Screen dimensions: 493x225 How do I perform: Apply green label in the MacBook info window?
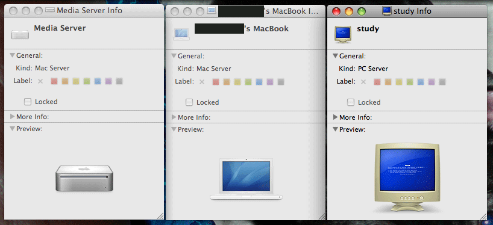click(x=248, y=82)
